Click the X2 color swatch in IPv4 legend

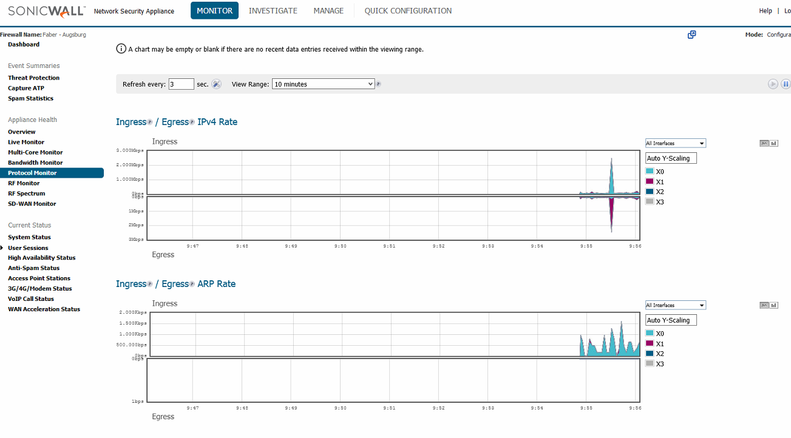(x=650, y=192)
